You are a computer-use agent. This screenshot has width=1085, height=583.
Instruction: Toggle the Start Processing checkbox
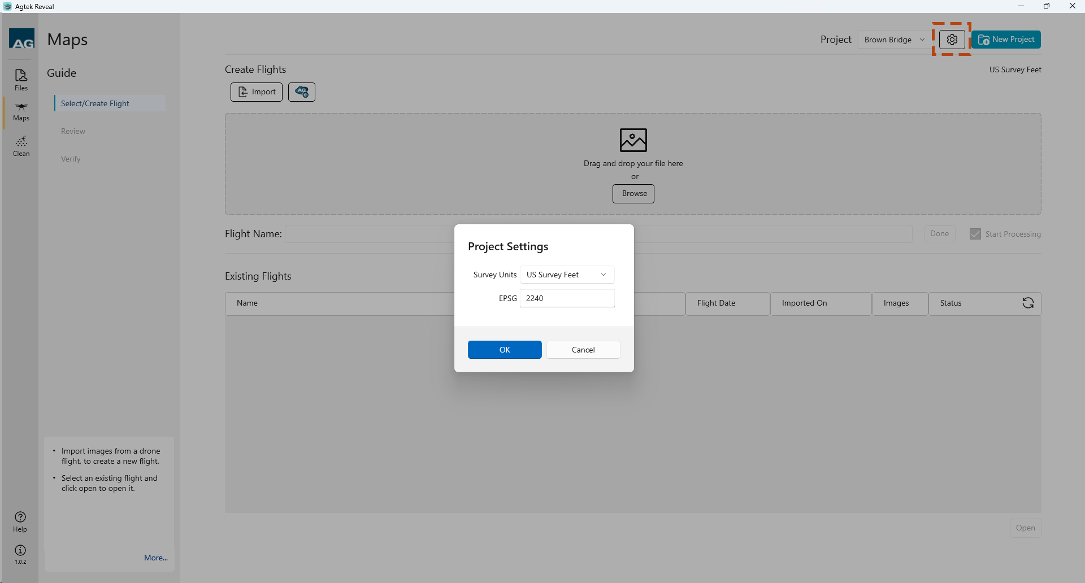pyautogui.click(x=975, y=234)
